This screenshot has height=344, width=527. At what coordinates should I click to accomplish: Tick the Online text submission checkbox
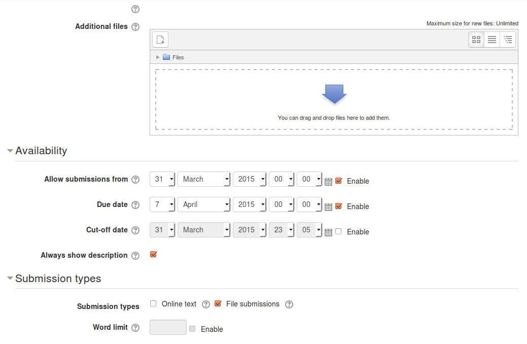point(153,304)
